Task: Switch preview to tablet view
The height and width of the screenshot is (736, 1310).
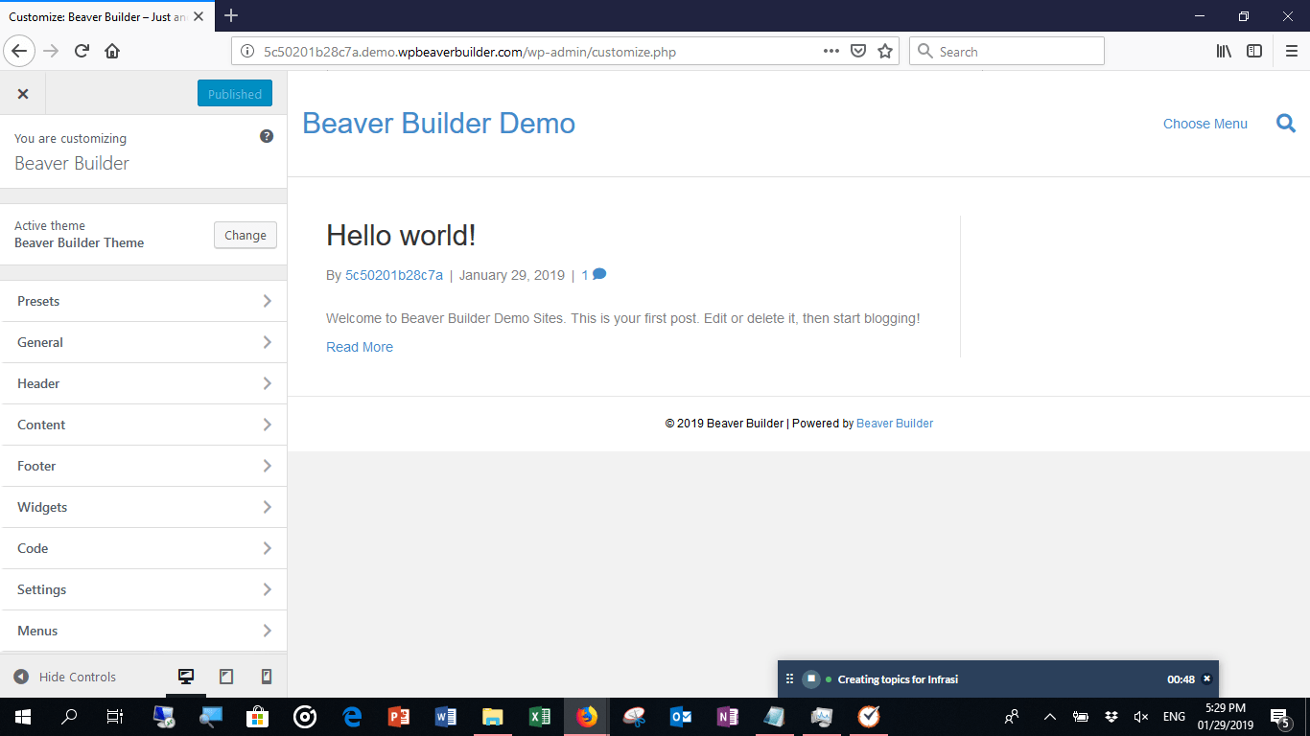Action: tap(225, 676)
